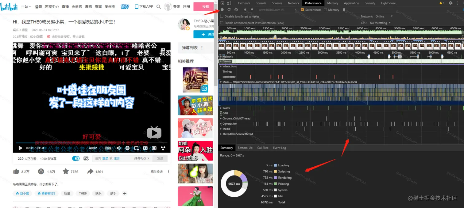Open the Event Log tab

click(x=279, y=148)
